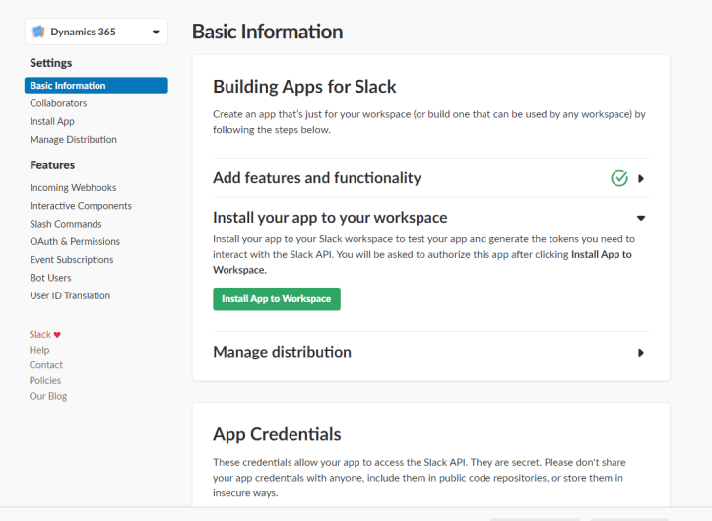Expand the Manage distribution section arrow
Screen dimensions: 712x521
641,353
